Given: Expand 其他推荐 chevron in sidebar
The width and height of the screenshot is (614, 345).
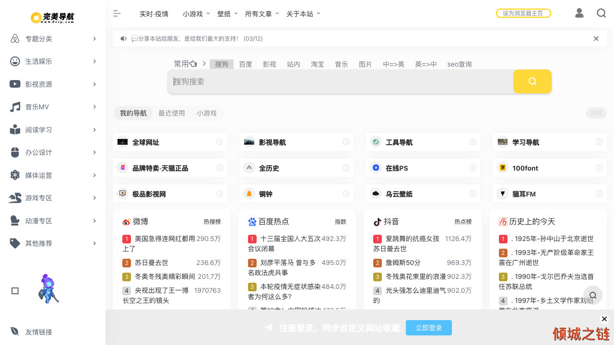Looking at the screenshot, I should tap(94, 243).
